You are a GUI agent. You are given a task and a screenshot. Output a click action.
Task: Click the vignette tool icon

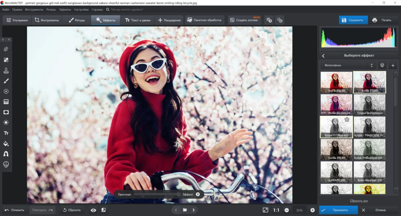6,112
